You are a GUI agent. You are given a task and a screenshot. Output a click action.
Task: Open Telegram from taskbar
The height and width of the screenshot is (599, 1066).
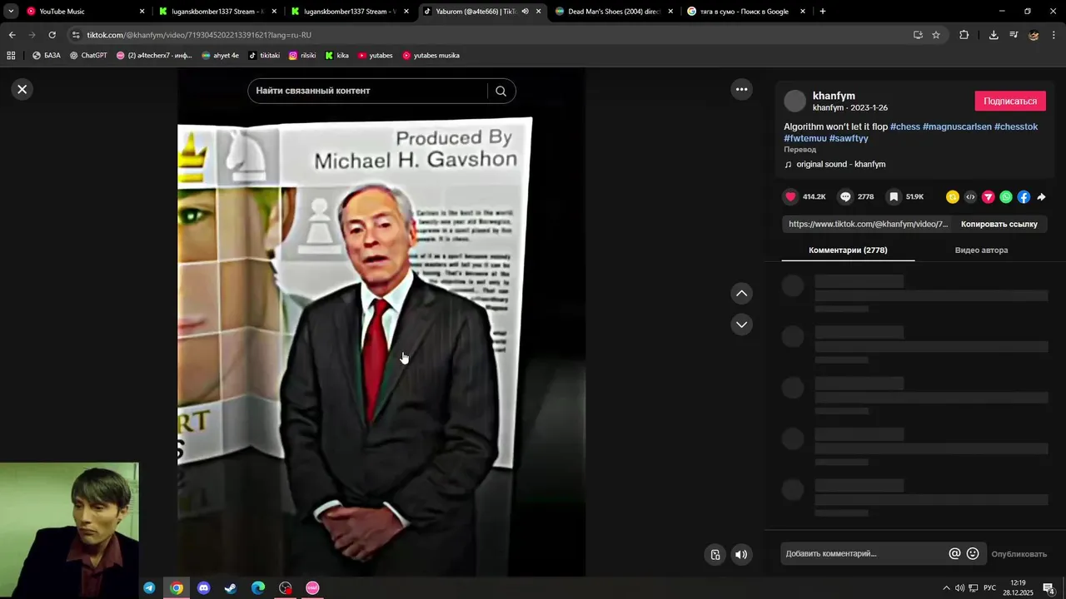(149, 588)
